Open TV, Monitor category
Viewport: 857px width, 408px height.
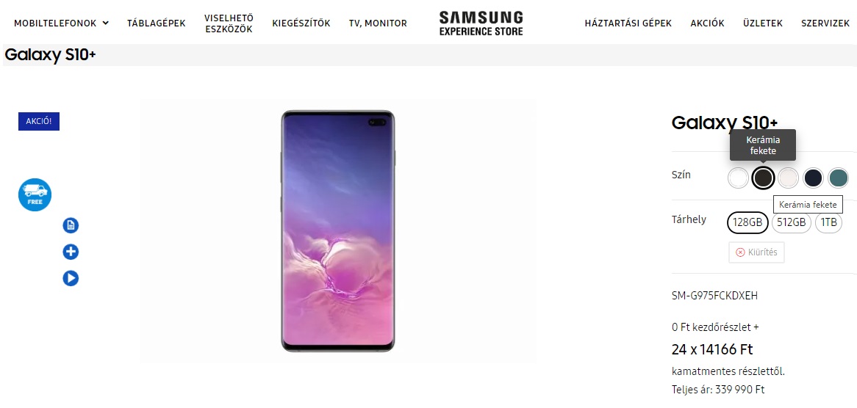[379, 23]
